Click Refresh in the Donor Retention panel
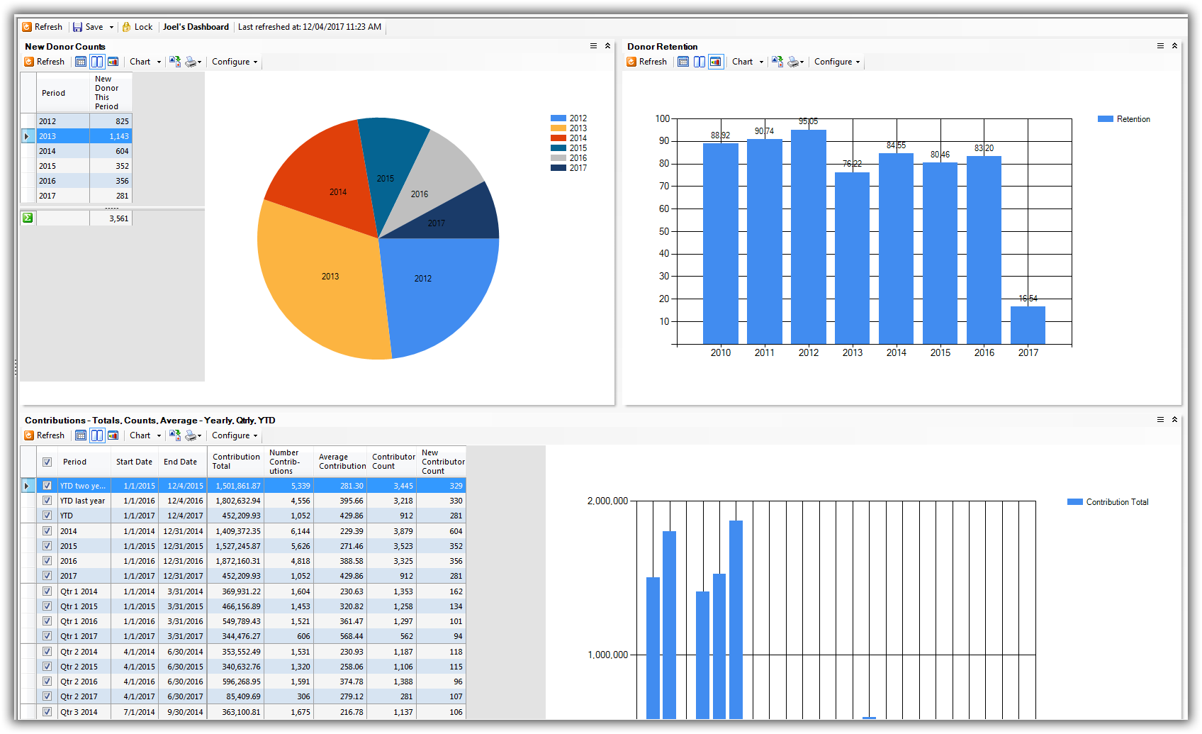The image size is (1202, 734). point(646,62)
